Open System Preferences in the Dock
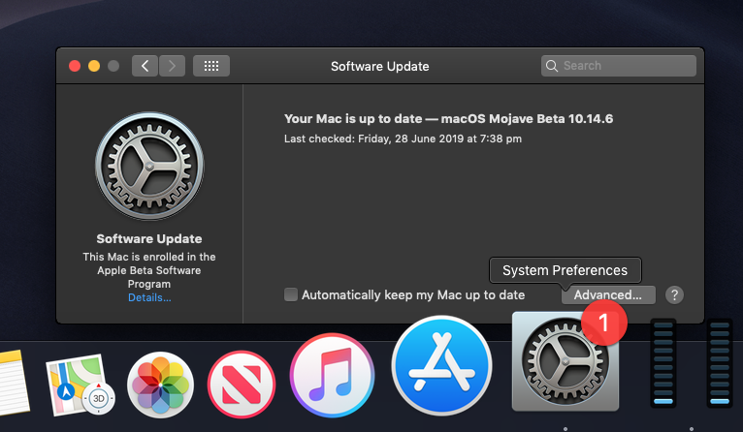This screenshot has width=743, height=432. click(x=565, y=361)
